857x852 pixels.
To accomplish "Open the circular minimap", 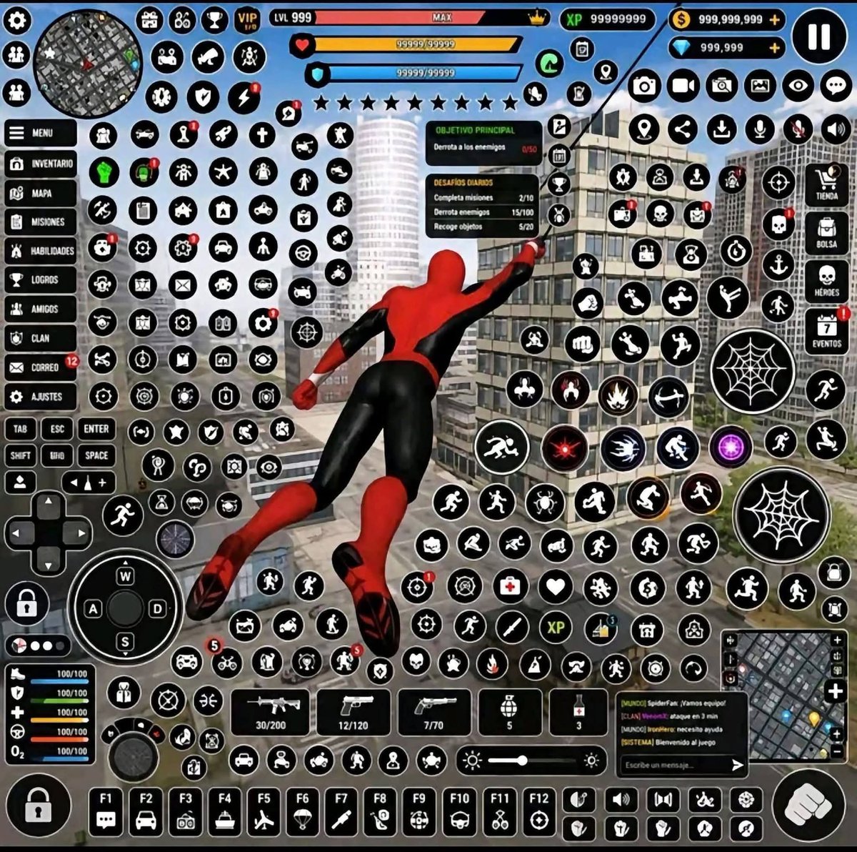I will 87,64.
